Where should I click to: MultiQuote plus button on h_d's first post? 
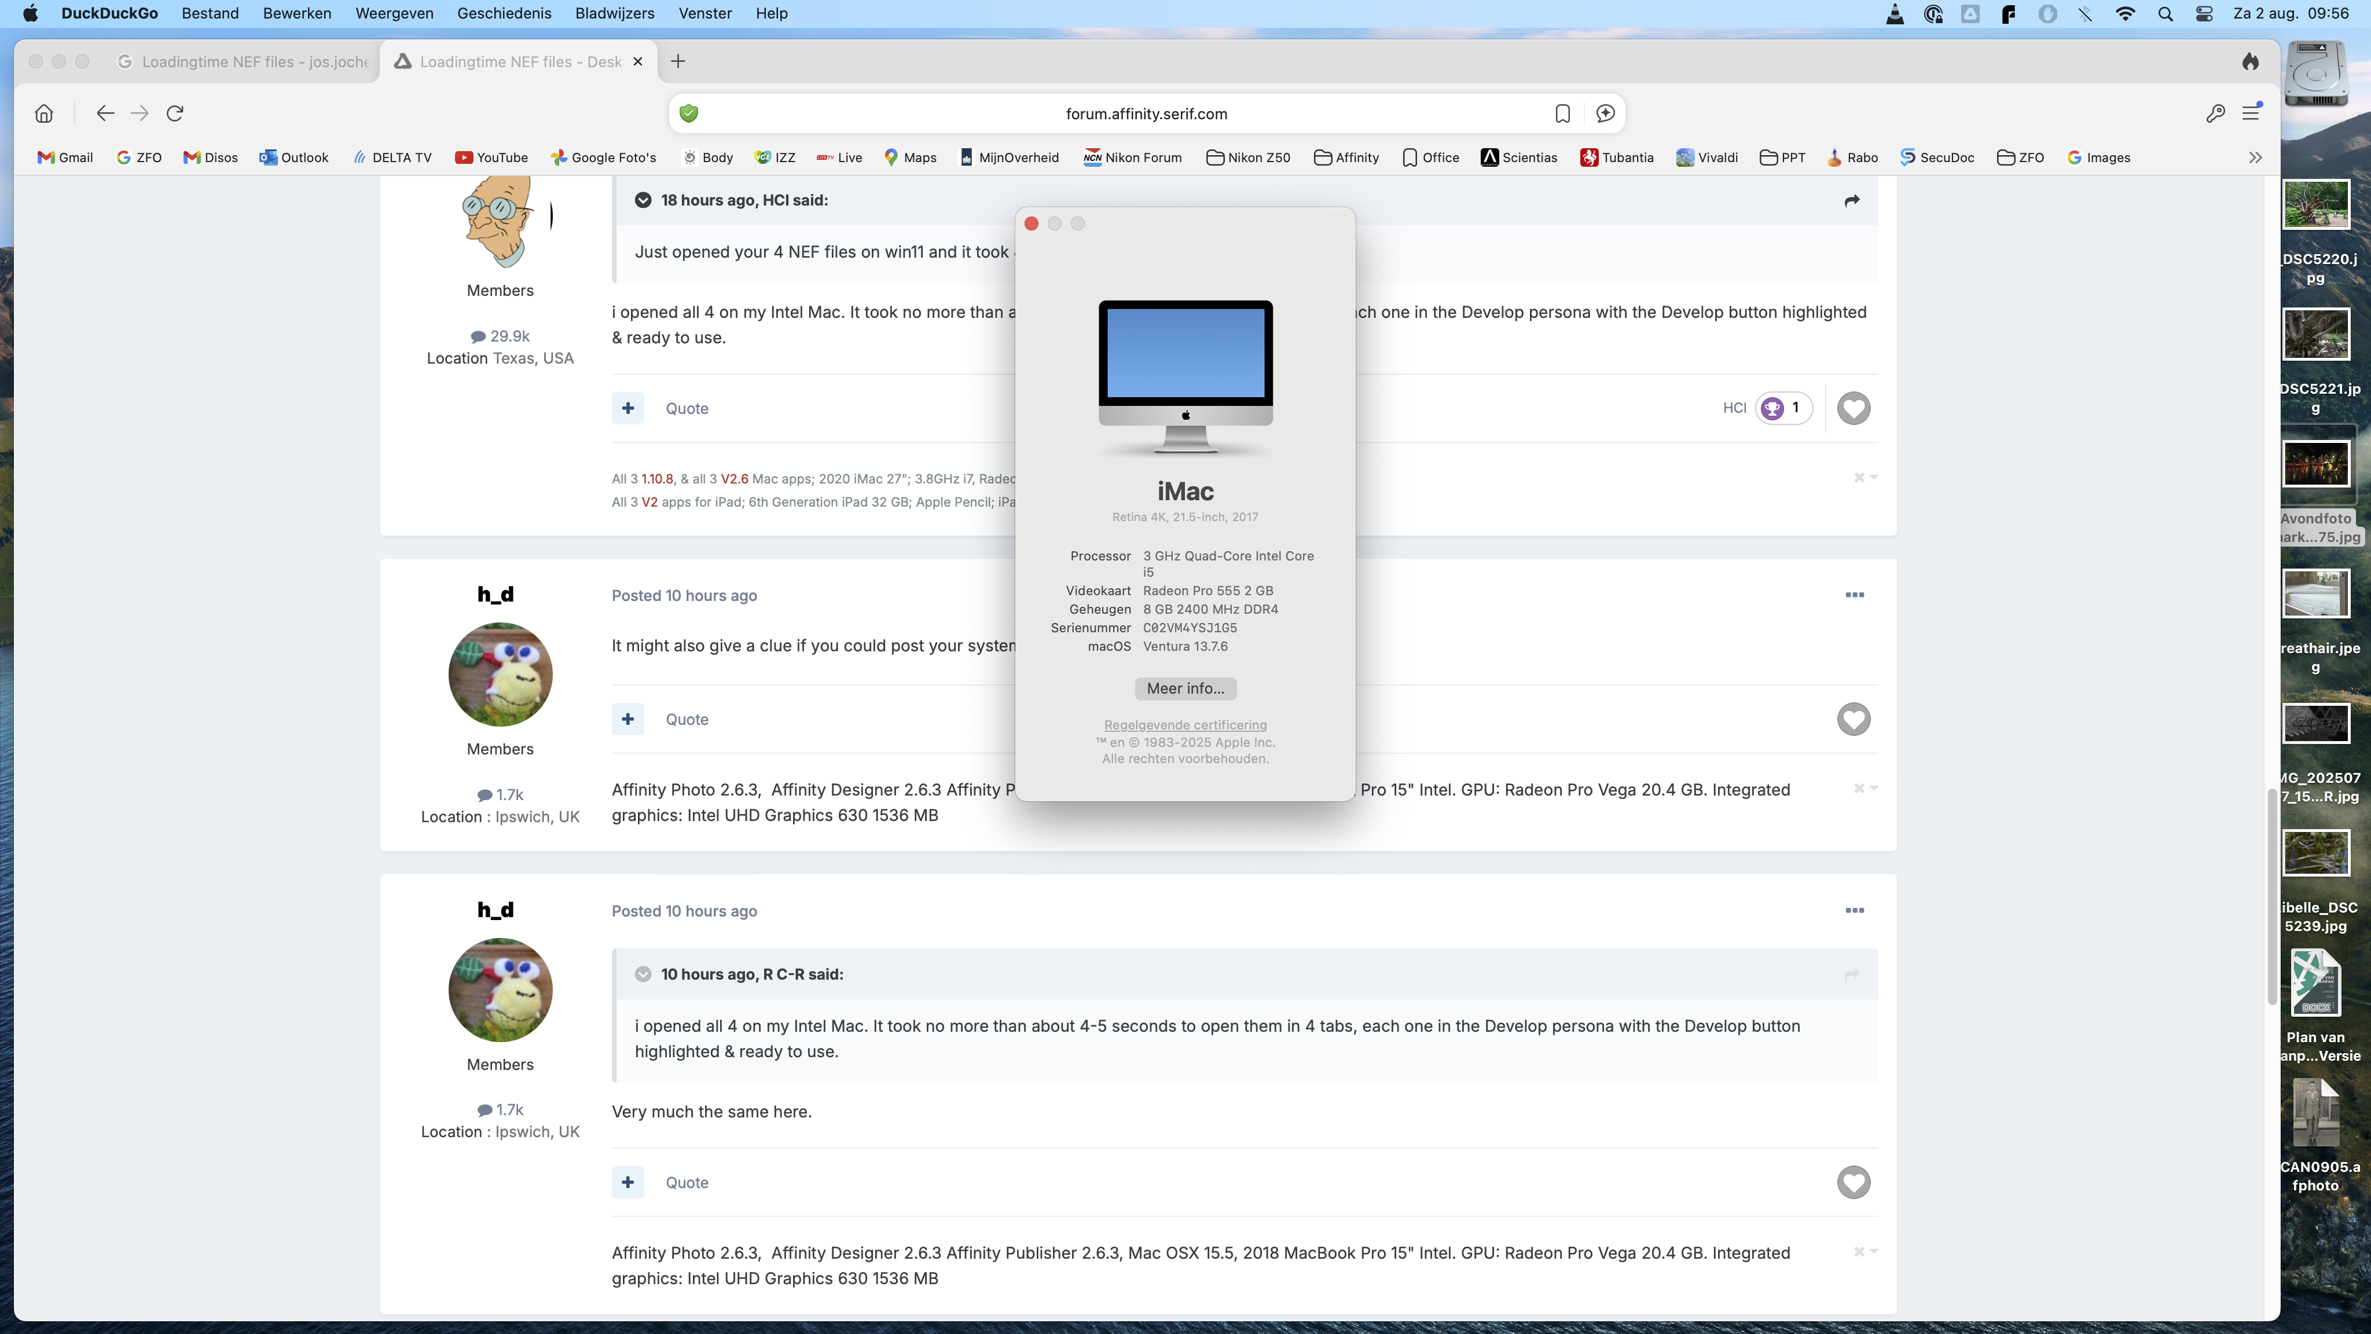[x=627, y=719]
